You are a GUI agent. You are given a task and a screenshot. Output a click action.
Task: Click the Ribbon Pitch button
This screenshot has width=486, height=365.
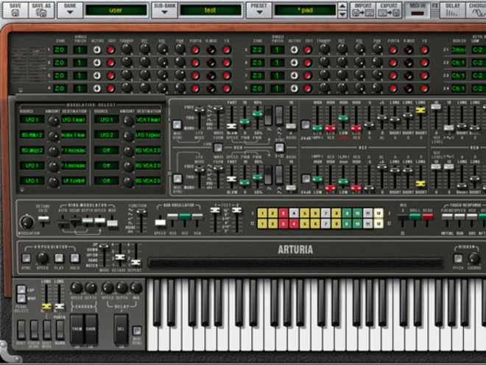click(x=458, y=258)
